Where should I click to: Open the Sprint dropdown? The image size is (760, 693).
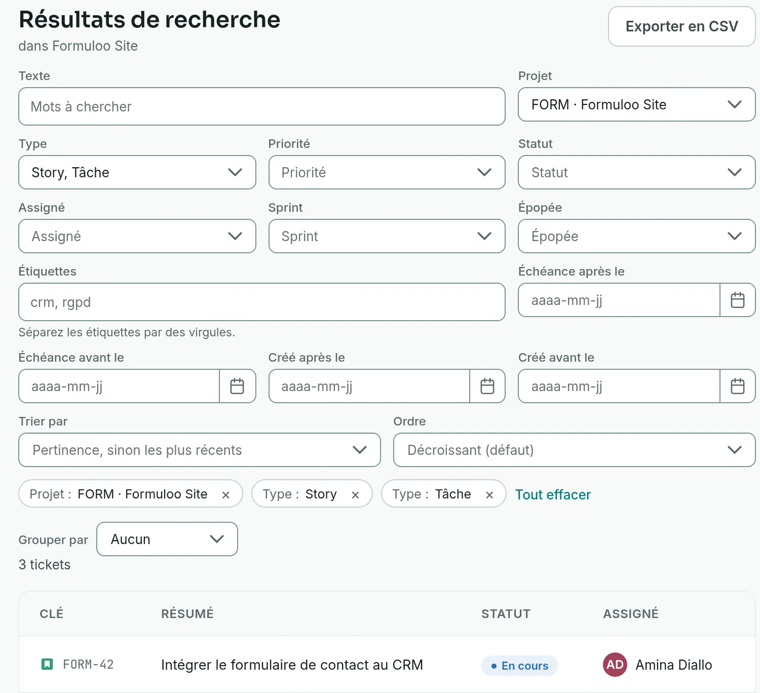click(x=387, y=236)
